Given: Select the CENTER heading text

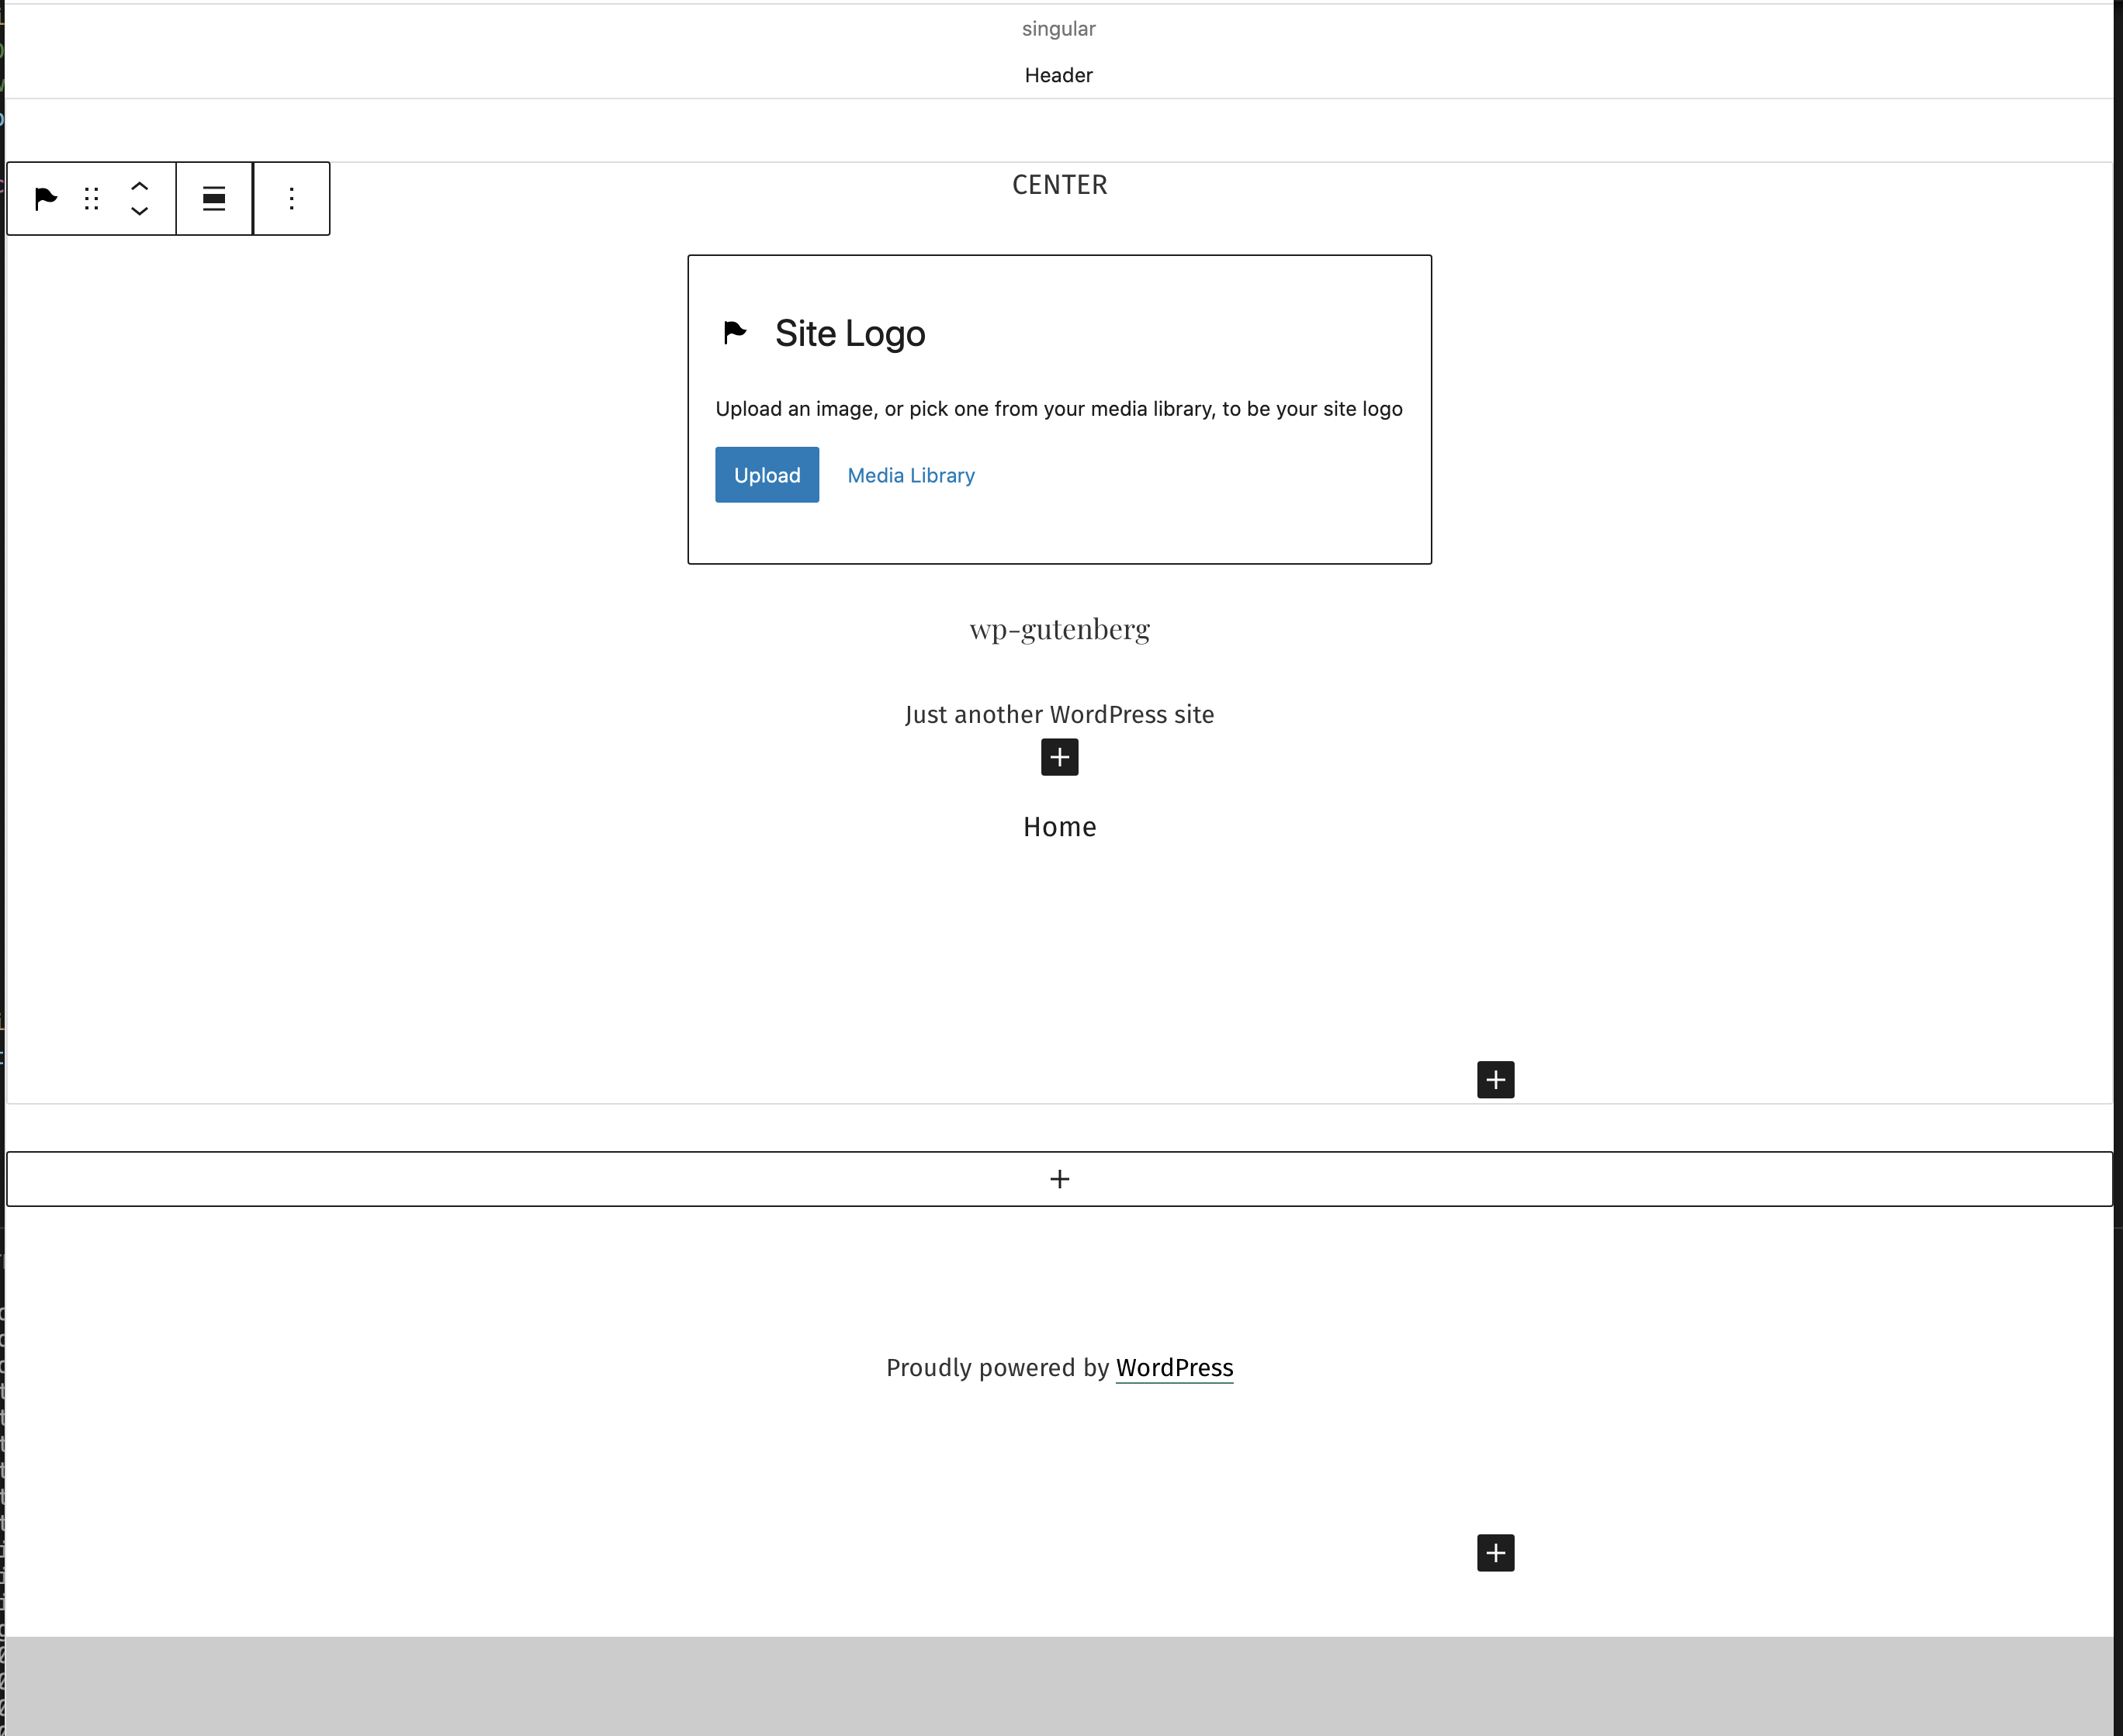Looking at the screenshot, I should (x=1059, y=185).
